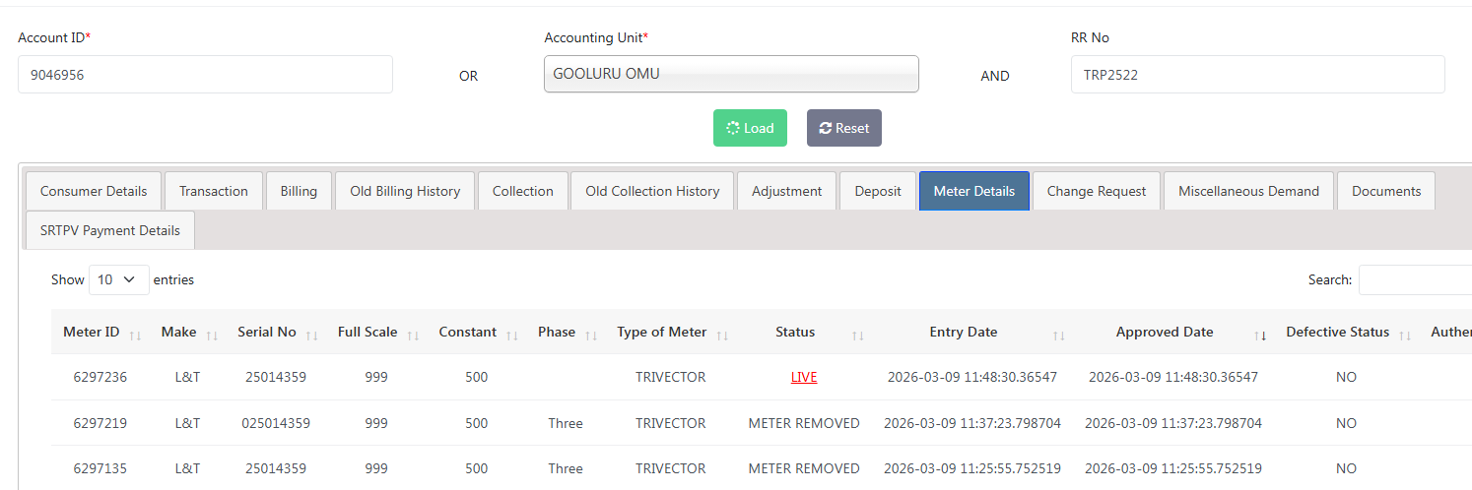This screenshot has width=1472, height=490.
Task: Sort by Constant column arrows
Action: (x=511, y=335)
